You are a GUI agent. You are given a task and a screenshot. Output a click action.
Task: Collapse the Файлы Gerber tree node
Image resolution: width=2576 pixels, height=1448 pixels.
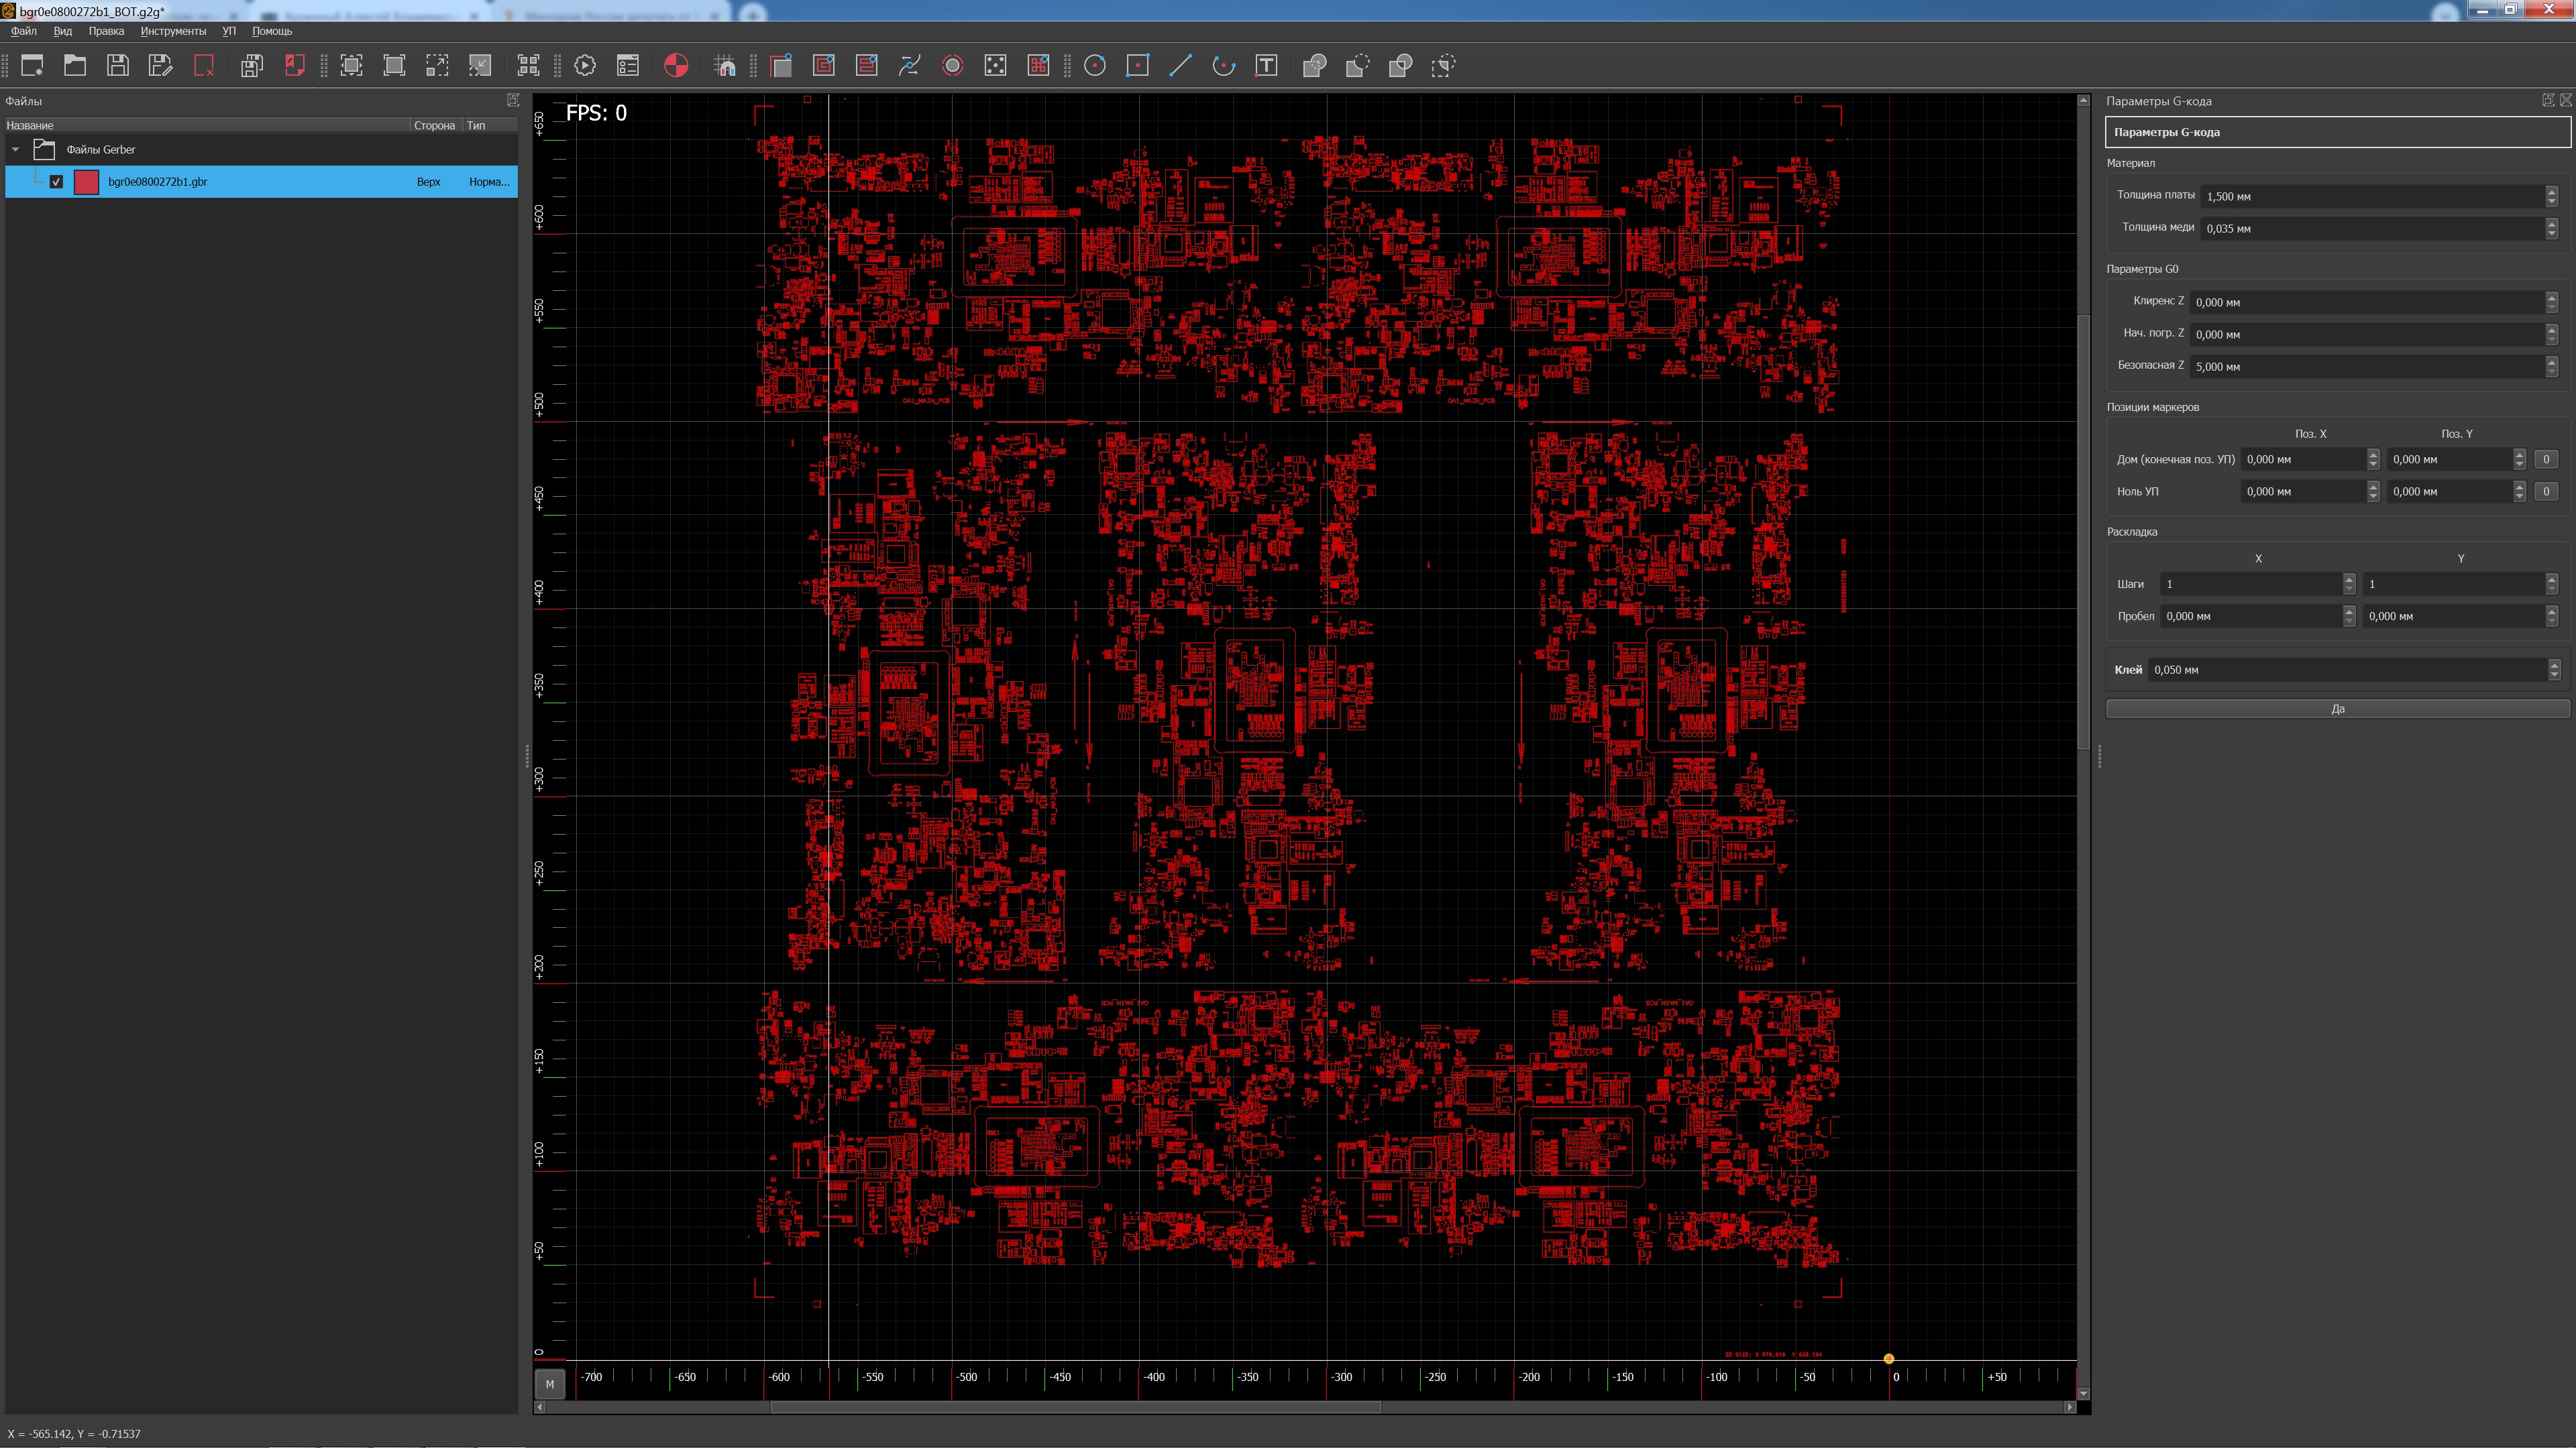click(16, 150)
